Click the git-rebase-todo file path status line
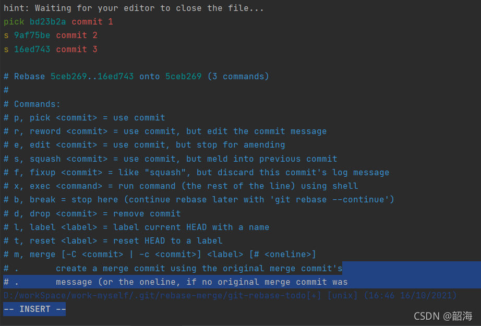This screenshot has width=481, height=326. (x=230, y=296)
